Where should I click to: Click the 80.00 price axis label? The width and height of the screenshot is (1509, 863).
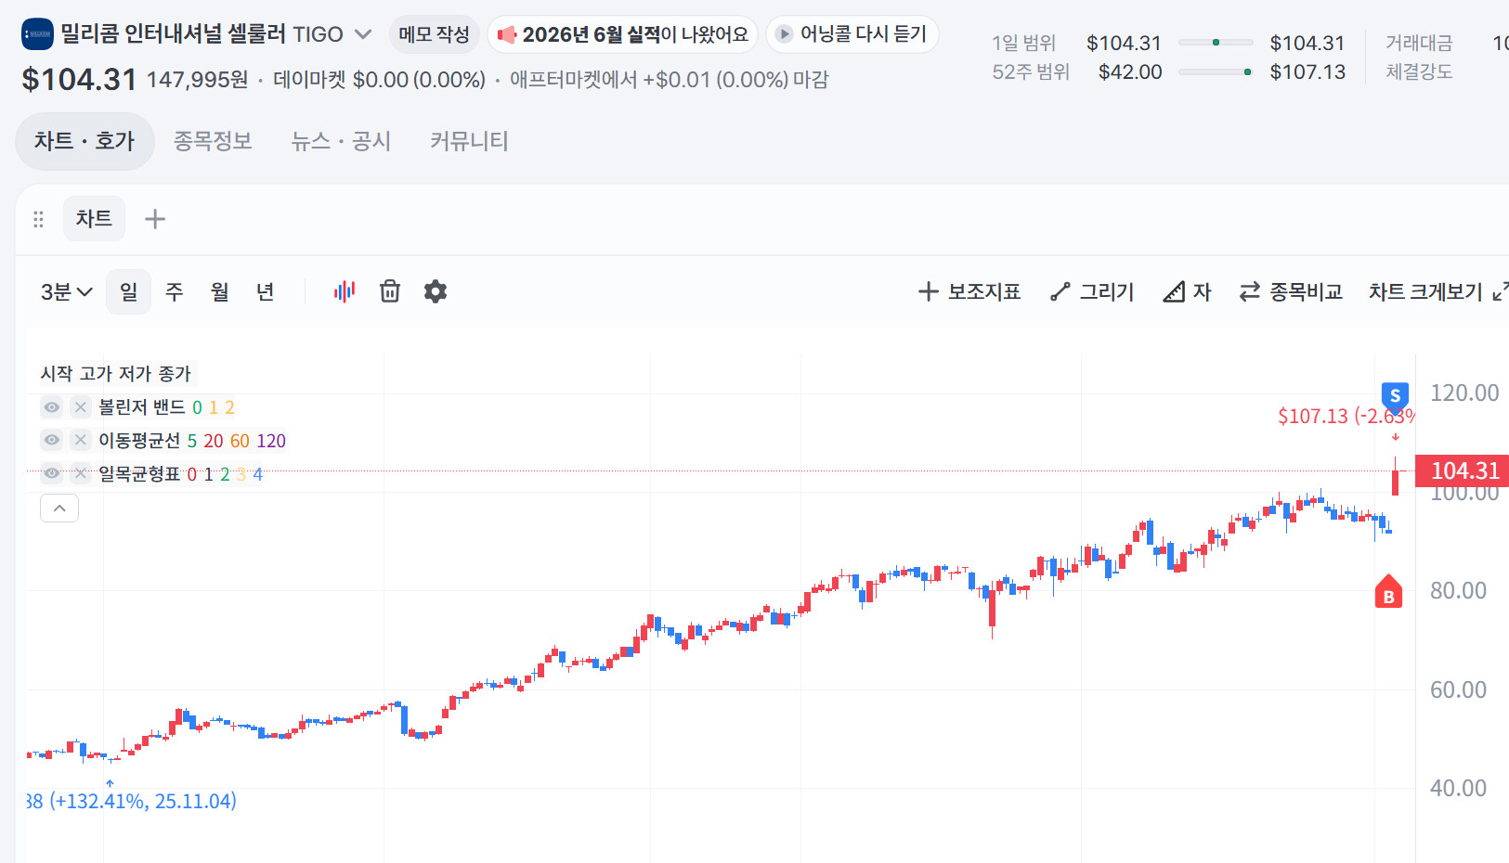click(x=1458, y=590)
